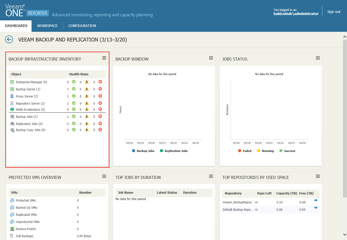Click the Backup Server green success icon
Screen dimensions: 347x240
pyautogui.click(x=74, y=89)
